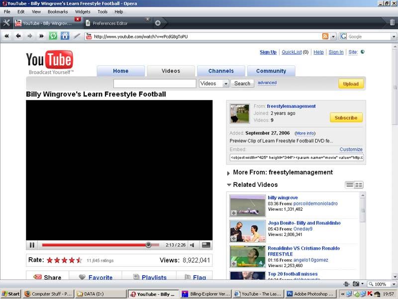398x299 pixels.
Task: Open the Bookmarks menu
Action: 58,11
